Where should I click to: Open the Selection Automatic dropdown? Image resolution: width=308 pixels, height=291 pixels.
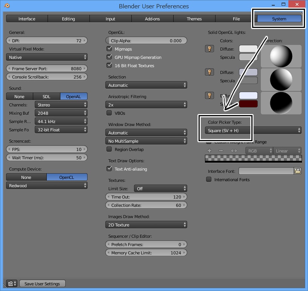click(x=146, y=85)
